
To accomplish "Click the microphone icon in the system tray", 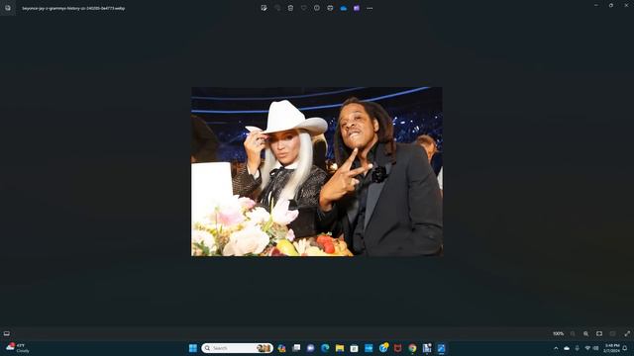I will 577,348.
